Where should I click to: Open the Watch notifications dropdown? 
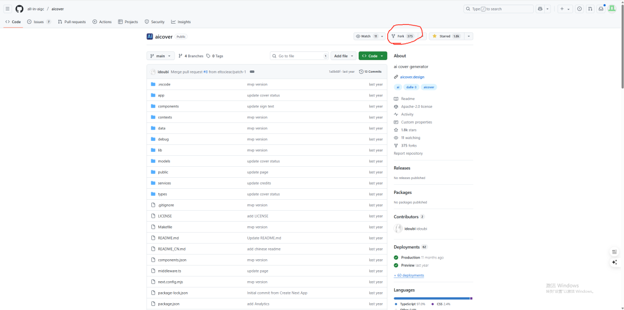click(x=369, y=36)
